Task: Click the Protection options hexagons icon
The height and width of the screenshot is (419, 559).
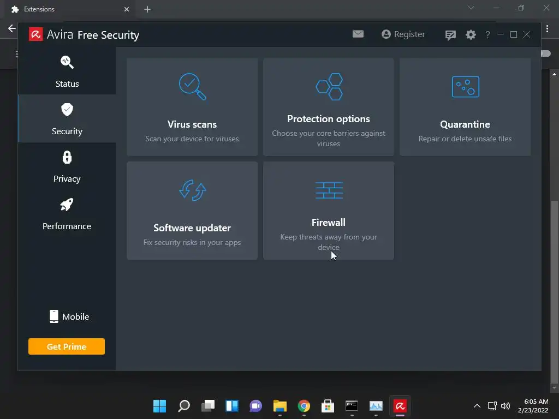Action: coord(329,87)
